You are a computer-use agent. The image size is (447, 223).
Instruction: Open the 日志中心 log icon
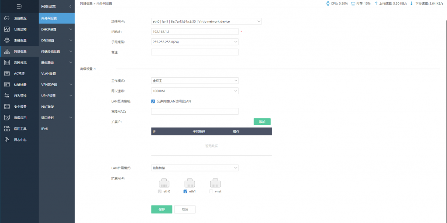[7, 140]
